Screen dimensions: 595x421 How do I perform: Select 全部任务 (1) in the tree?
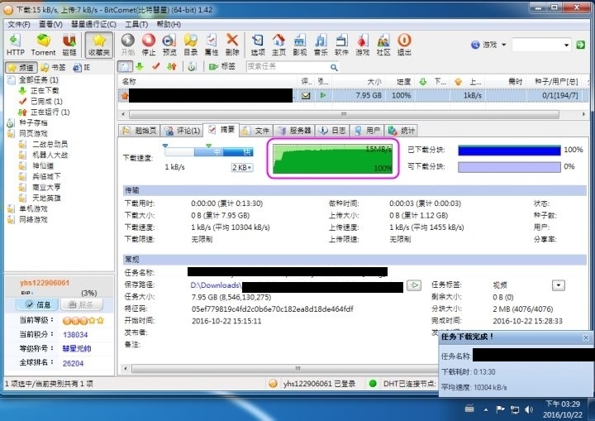click(38, 79)
